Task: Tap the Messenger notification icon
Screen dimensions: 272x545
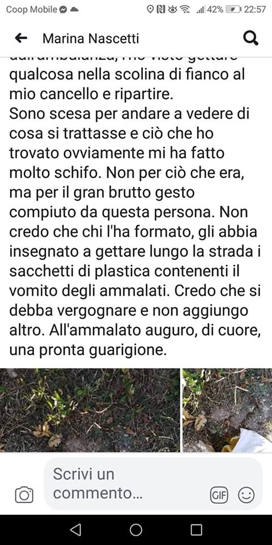Action: tap(63, 10)
